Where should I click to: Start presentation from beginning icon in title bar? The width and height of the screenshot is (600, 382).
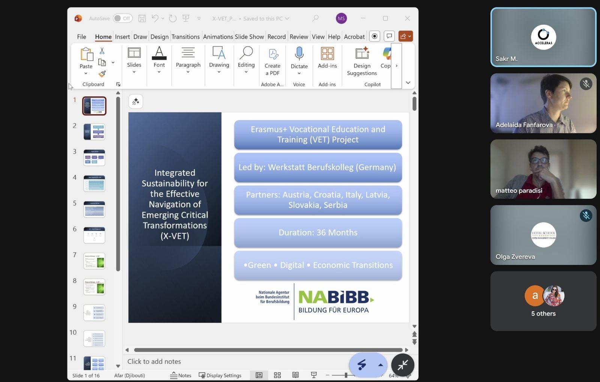[186, 18]
